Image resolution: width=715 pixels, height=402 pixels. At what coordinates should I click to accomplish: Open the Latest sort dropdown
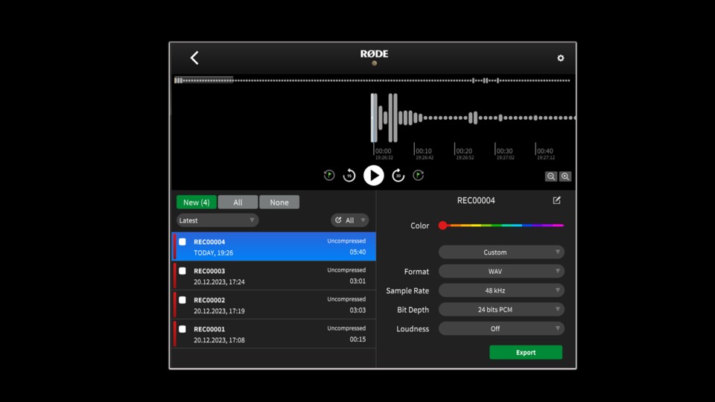217,220
